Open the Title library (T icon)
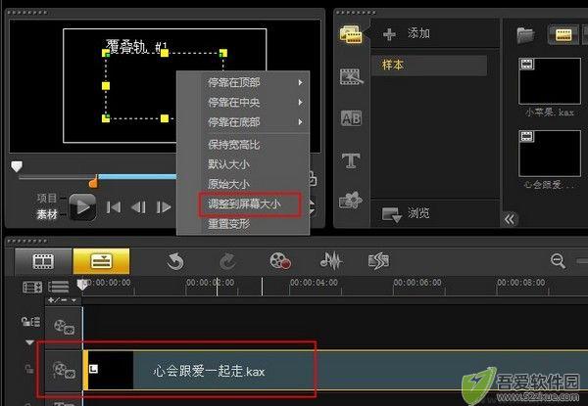The width and height of the screenshot is (588, 406). [351, 160]
